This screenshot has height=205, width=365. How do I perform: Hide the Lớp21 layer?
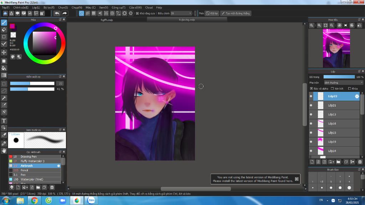click(x=311, y=105)
